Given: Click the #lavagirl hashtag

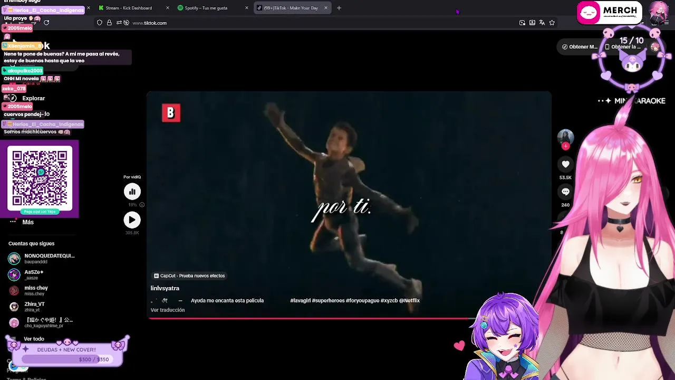Looking at the screenshot, I should coord(300,300).
